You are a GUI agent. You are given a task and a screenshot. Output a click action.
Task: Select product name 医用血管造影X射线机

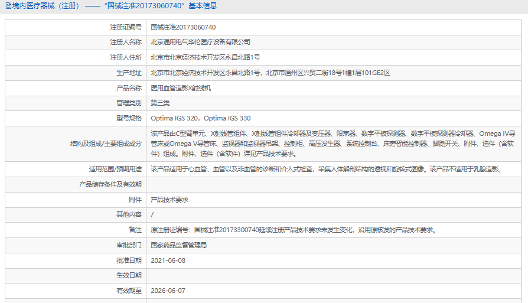pos(181,88)
